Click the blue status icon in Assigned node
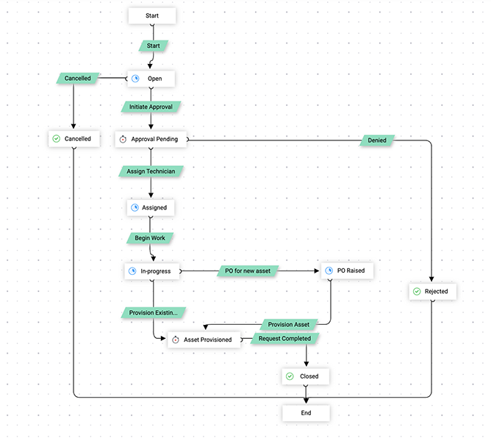 135,208
